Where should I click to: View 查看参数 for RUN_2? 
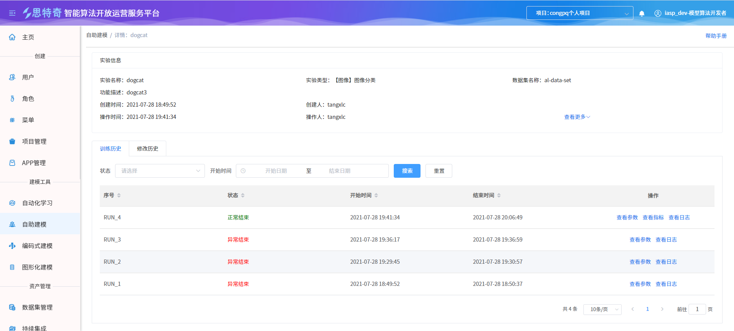tap(640, 262)
